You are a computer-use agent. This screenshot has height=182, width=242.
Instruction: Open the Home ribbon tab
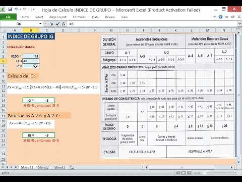(x=25, y=17)
